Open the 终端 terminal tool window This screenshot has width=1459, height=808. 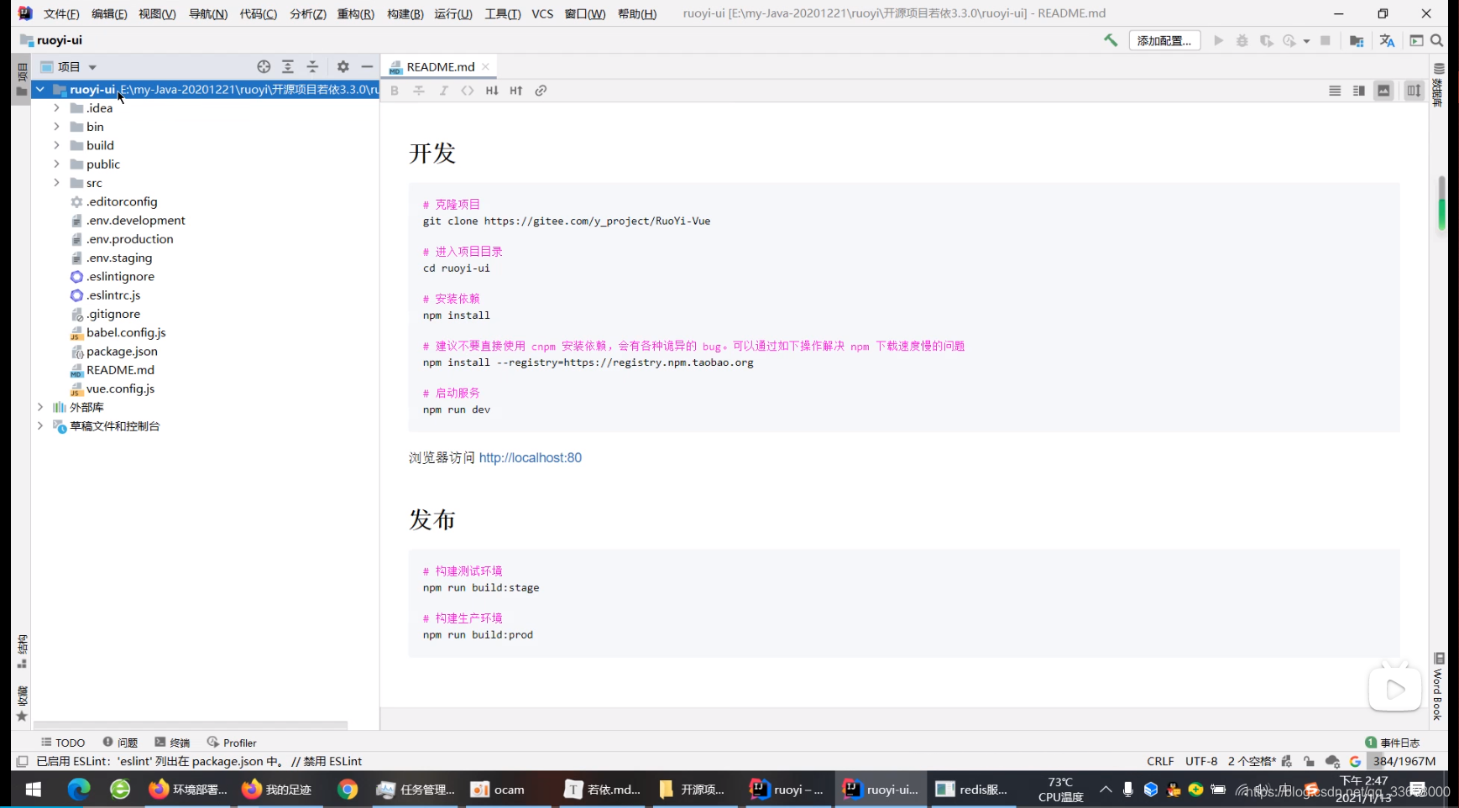172,743
